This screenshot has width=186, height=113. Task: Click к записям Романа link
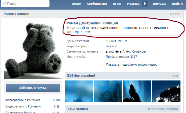tap(163, 109)
